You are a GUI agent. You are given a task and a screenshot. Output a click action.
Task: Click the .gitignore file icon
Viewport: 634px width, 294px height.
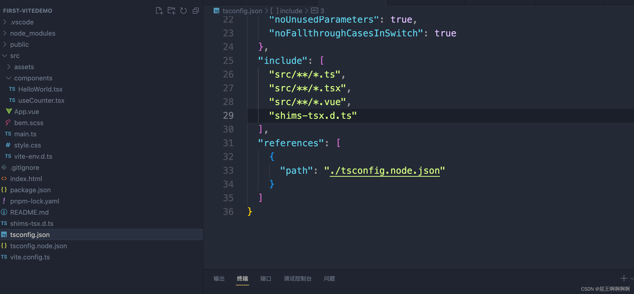coord(4,167)
